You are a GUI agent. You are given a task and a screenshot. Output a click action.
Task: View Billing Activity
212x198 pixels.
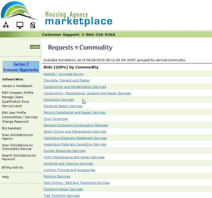(13, 167)
